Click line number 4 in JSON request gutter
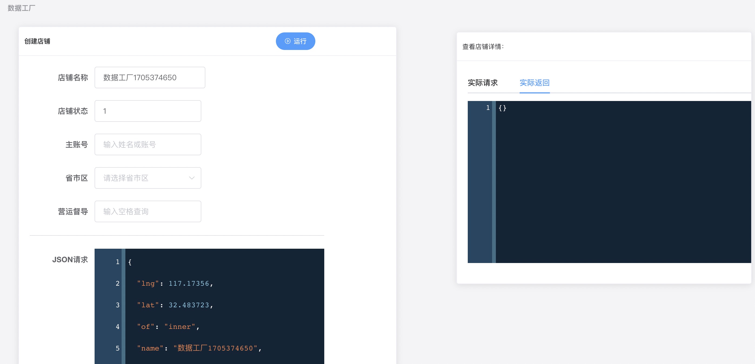 (x=118, y=326)
